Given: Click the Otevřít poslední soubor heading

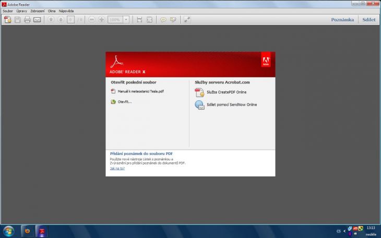Looking at the screenshot, I should 134,82.
